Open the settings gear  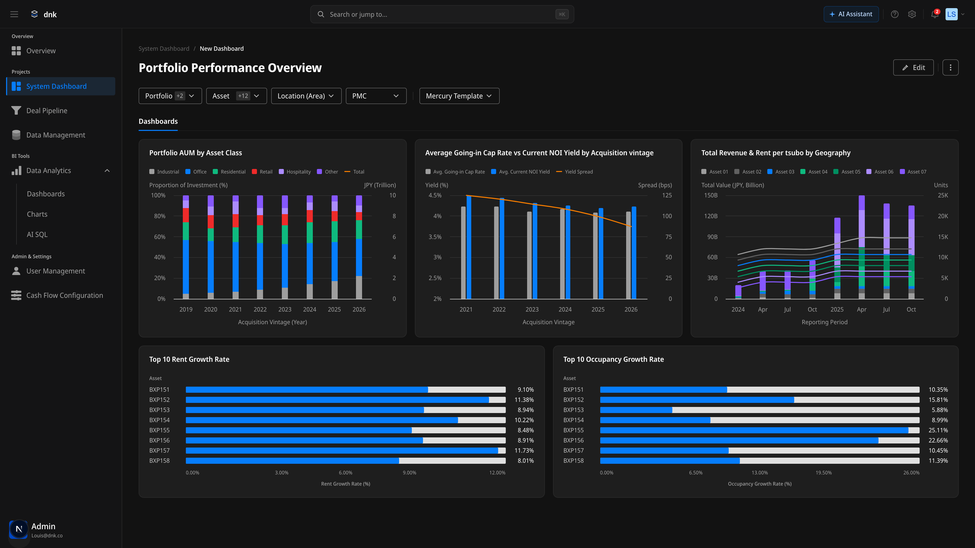[912, 14]
